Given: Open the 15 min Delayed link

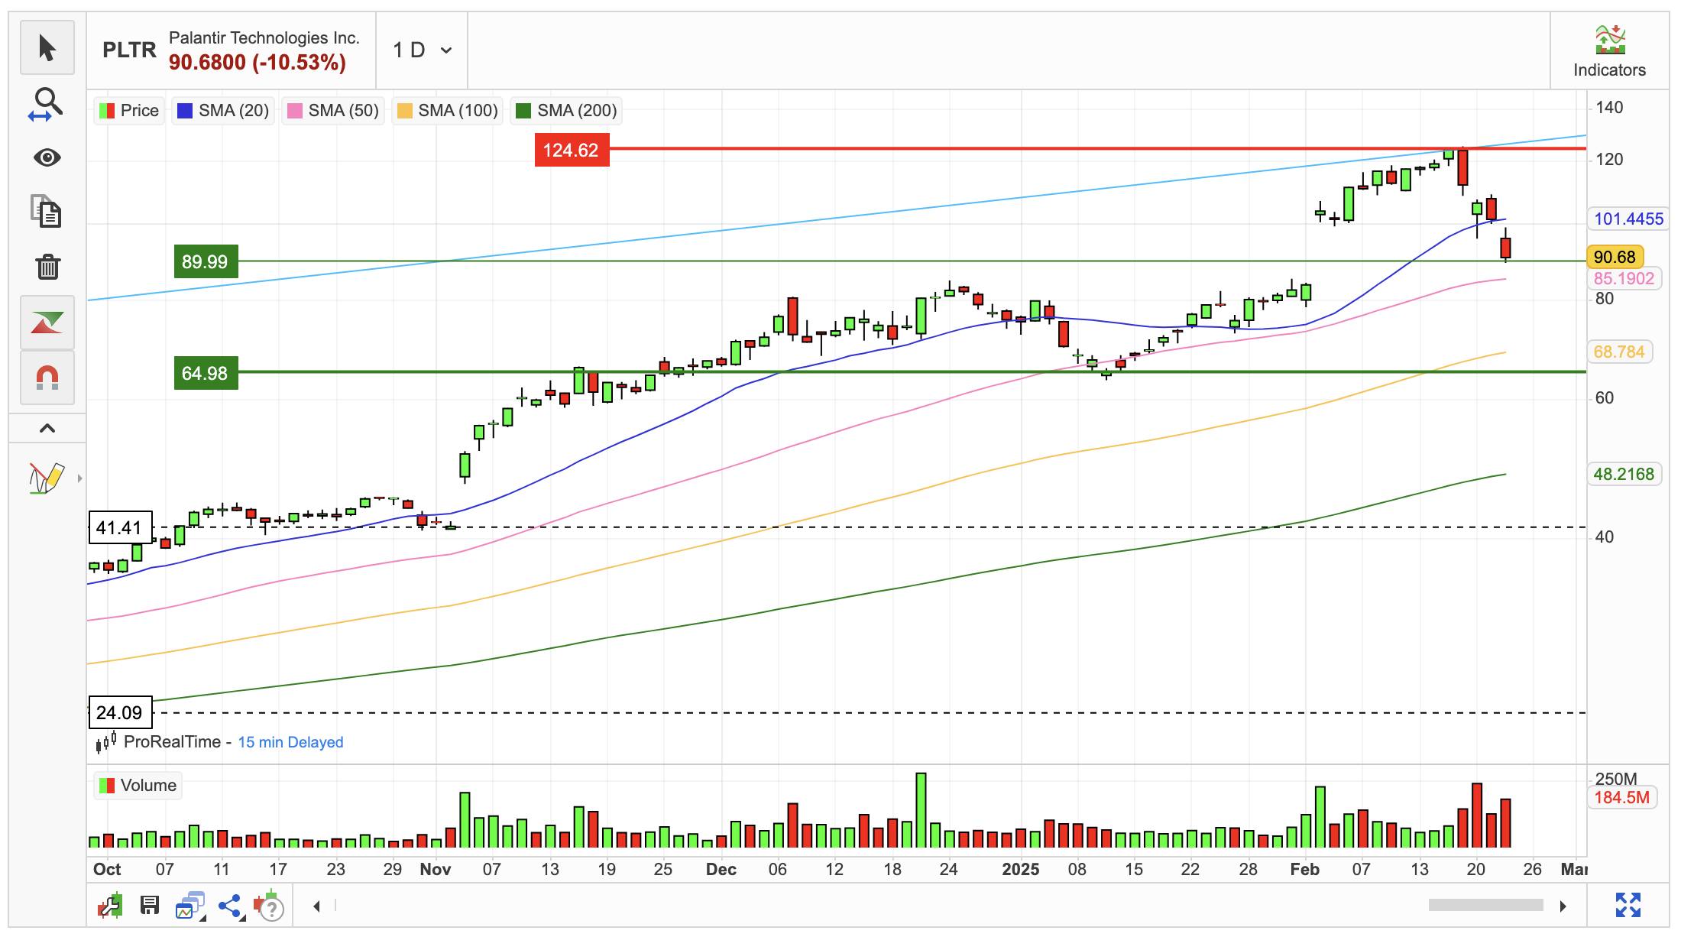Looking at the screenshot, I should pyautogui.click(x=290, y=742).
